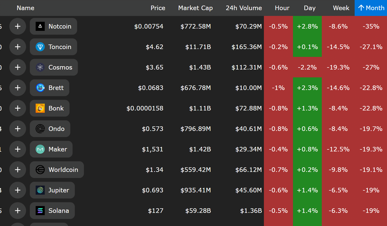Screen dimensions: 387x226
Task: Open the Jupiter coin page
Action: tap(59, 190)
